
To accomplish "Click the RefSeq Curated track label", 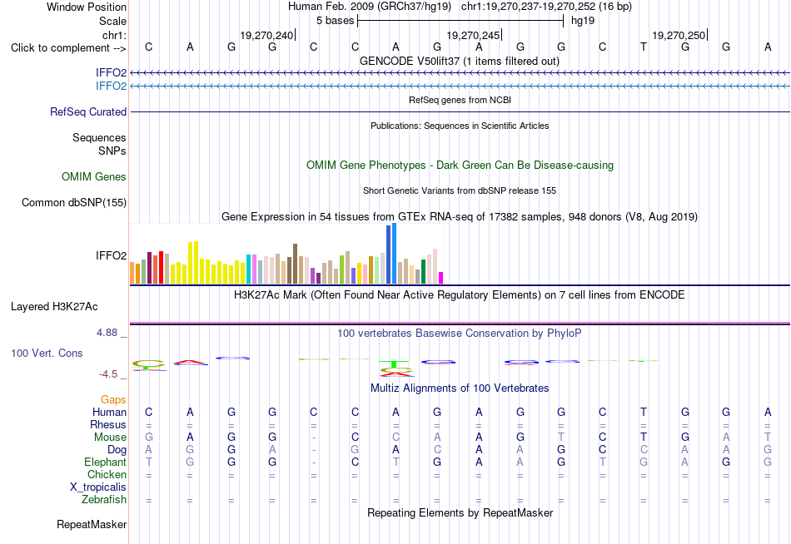I will tap(87, 112).
